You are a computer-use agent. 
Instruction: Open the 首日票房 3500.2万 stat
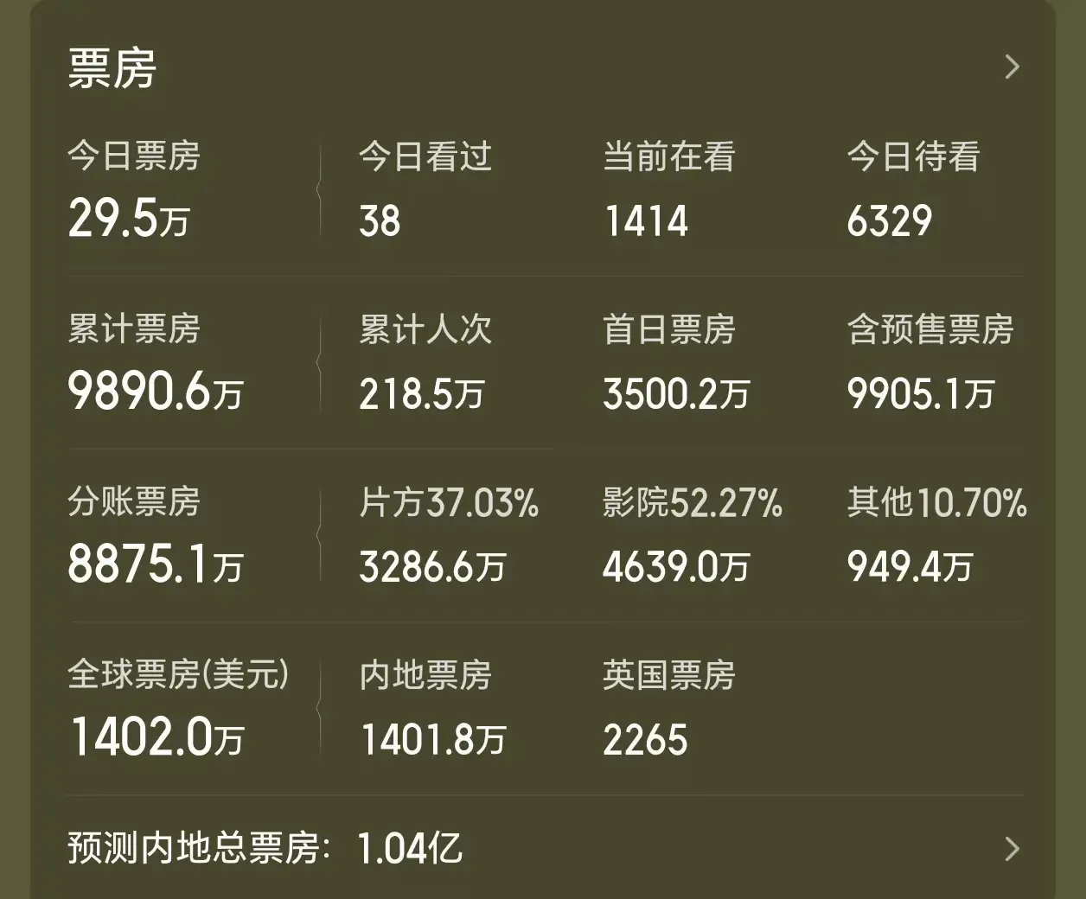click(x=676, y=394)
